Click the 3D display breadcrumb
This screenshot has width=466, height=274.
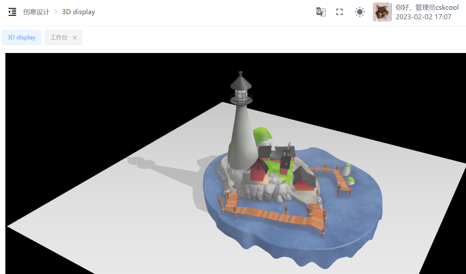[x=79, y=12]
